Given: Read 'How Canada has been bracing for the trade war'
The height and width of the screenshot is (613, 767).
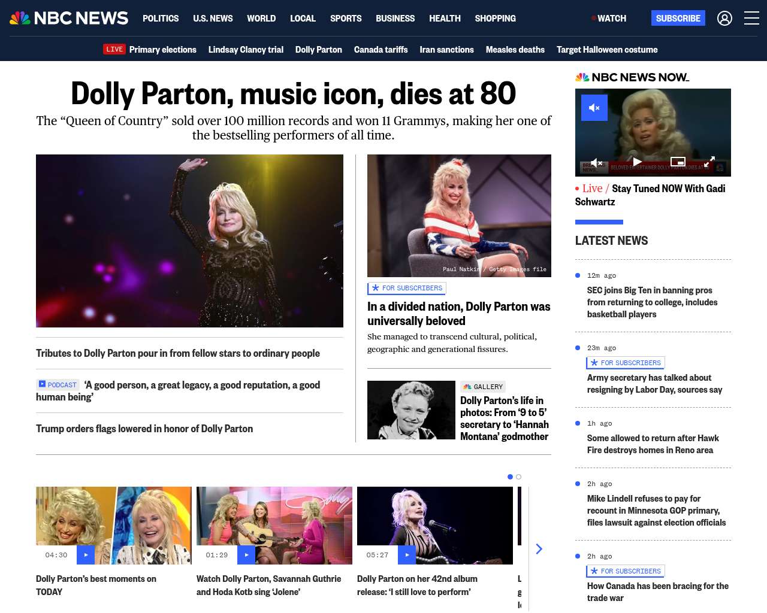Looking at the screenshot, I should pyautogui.click(x=658, y=592).
